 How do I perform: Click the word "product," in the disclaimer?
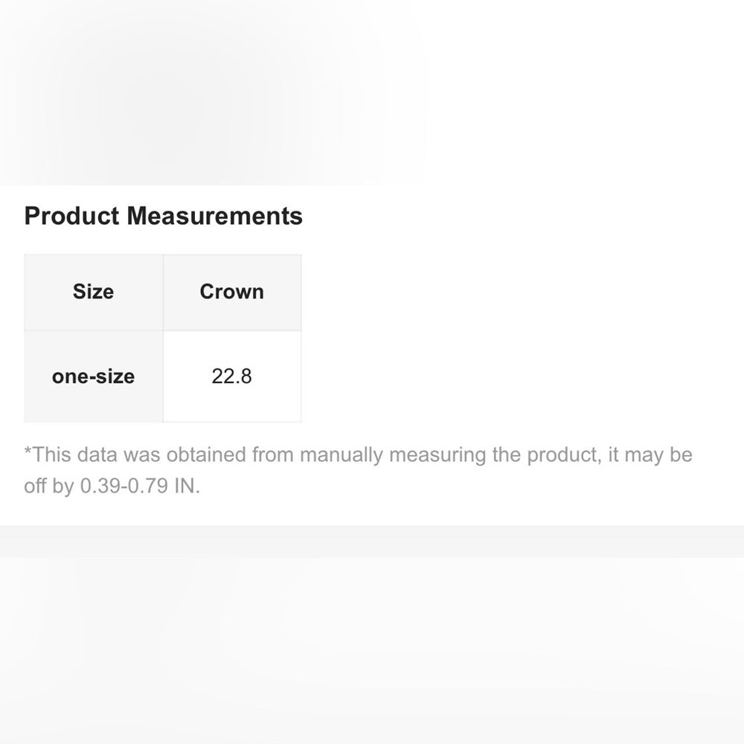click(564, 455)
